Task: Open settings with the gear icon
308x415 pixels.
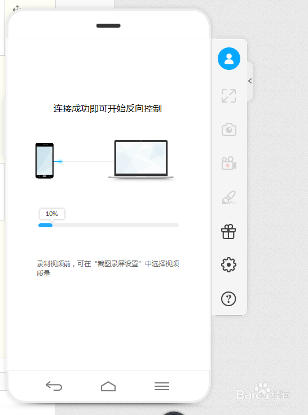Action: [228, 264]
